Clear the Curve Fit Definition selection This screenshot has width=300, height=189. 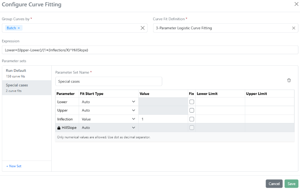pos(294,28)
